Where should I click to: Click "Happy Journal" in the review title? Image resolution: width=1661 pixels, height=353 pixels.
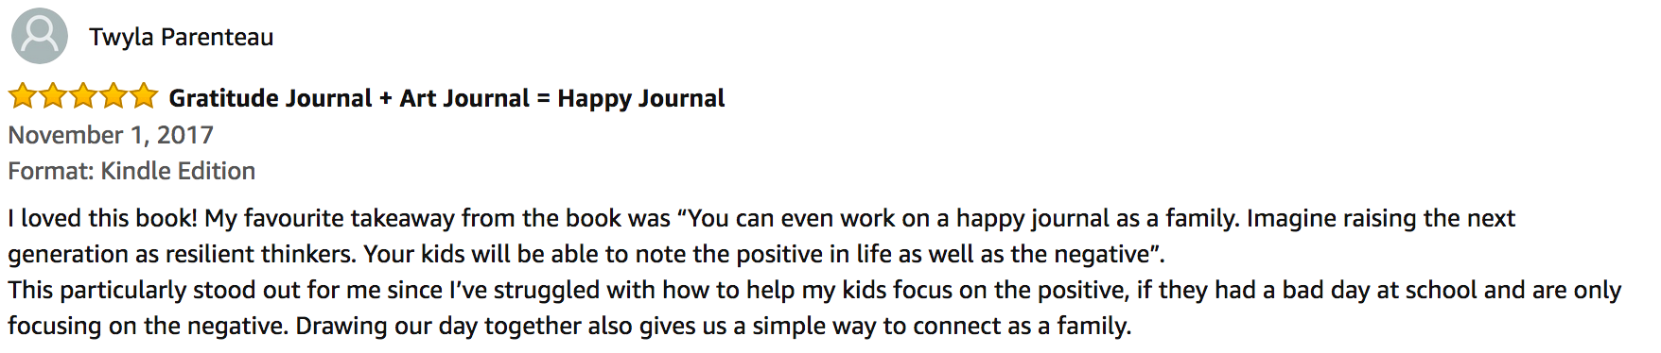click(641, 98)
